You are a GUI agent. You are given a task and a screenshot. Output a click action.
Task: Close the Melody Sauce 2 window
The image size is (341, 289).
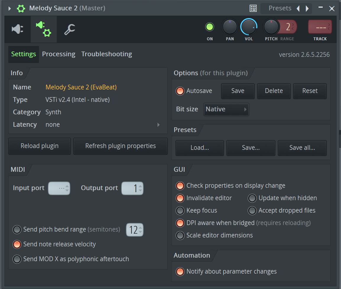click(x=332, y=9)
